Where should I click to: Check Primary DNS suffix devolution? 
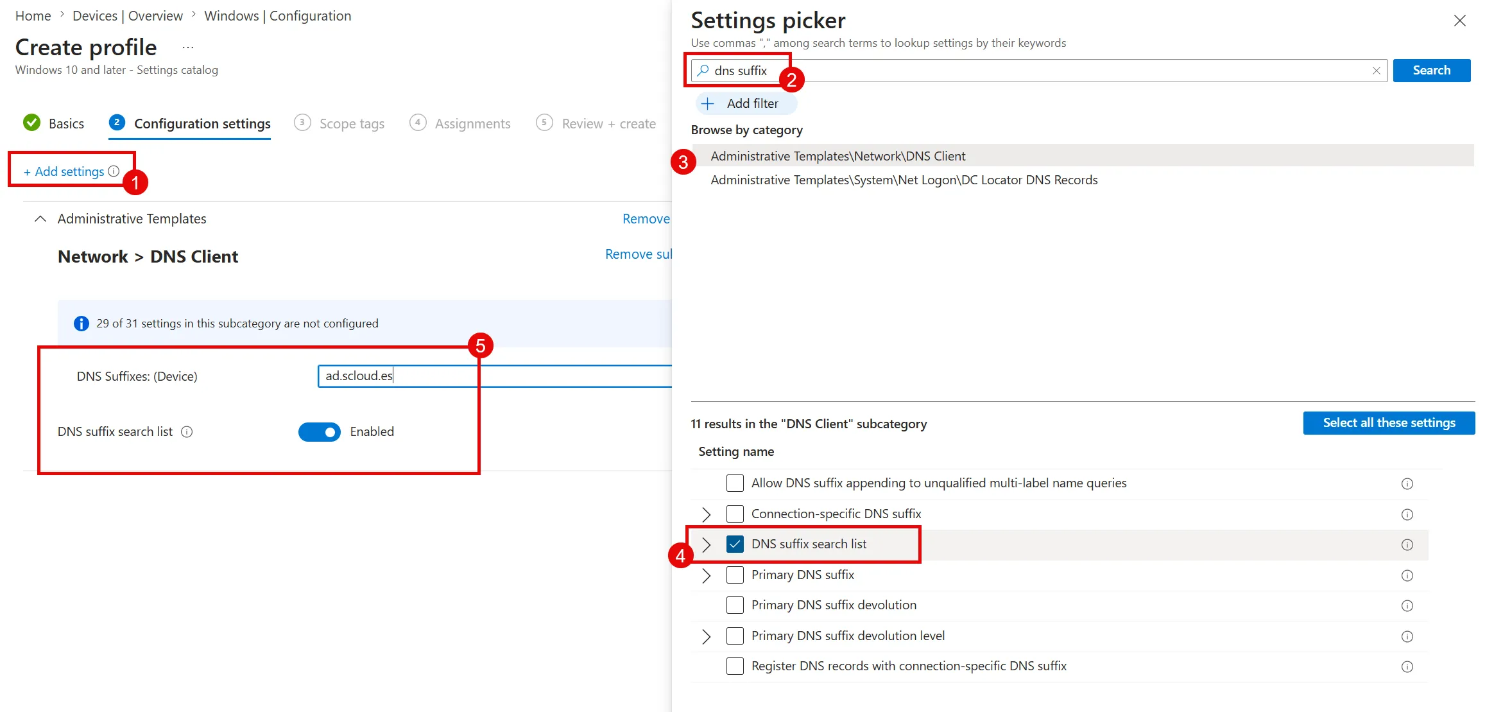(735, 605)
